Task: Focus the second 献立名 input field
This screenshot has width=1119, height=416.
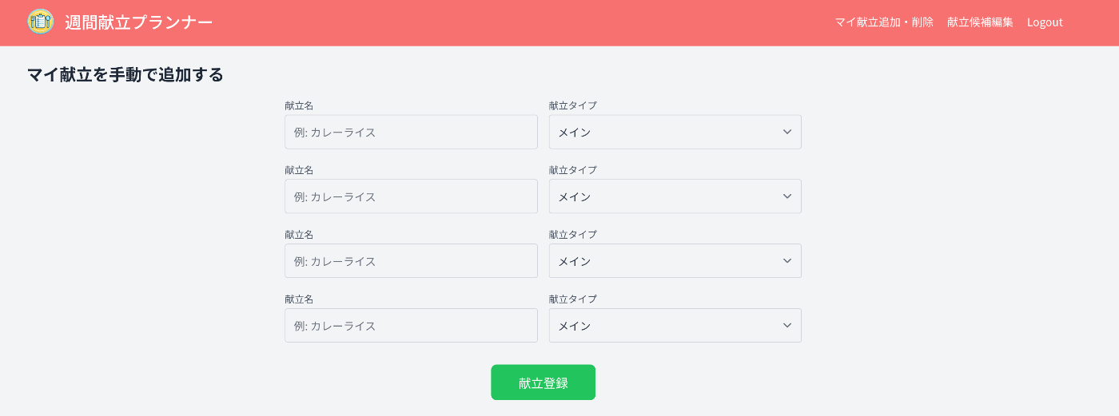Action: tap(411, 196)
